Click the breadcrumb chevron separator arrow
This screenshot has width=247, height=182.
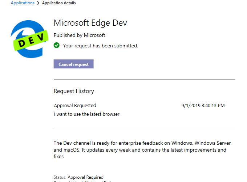pos(38,3)
